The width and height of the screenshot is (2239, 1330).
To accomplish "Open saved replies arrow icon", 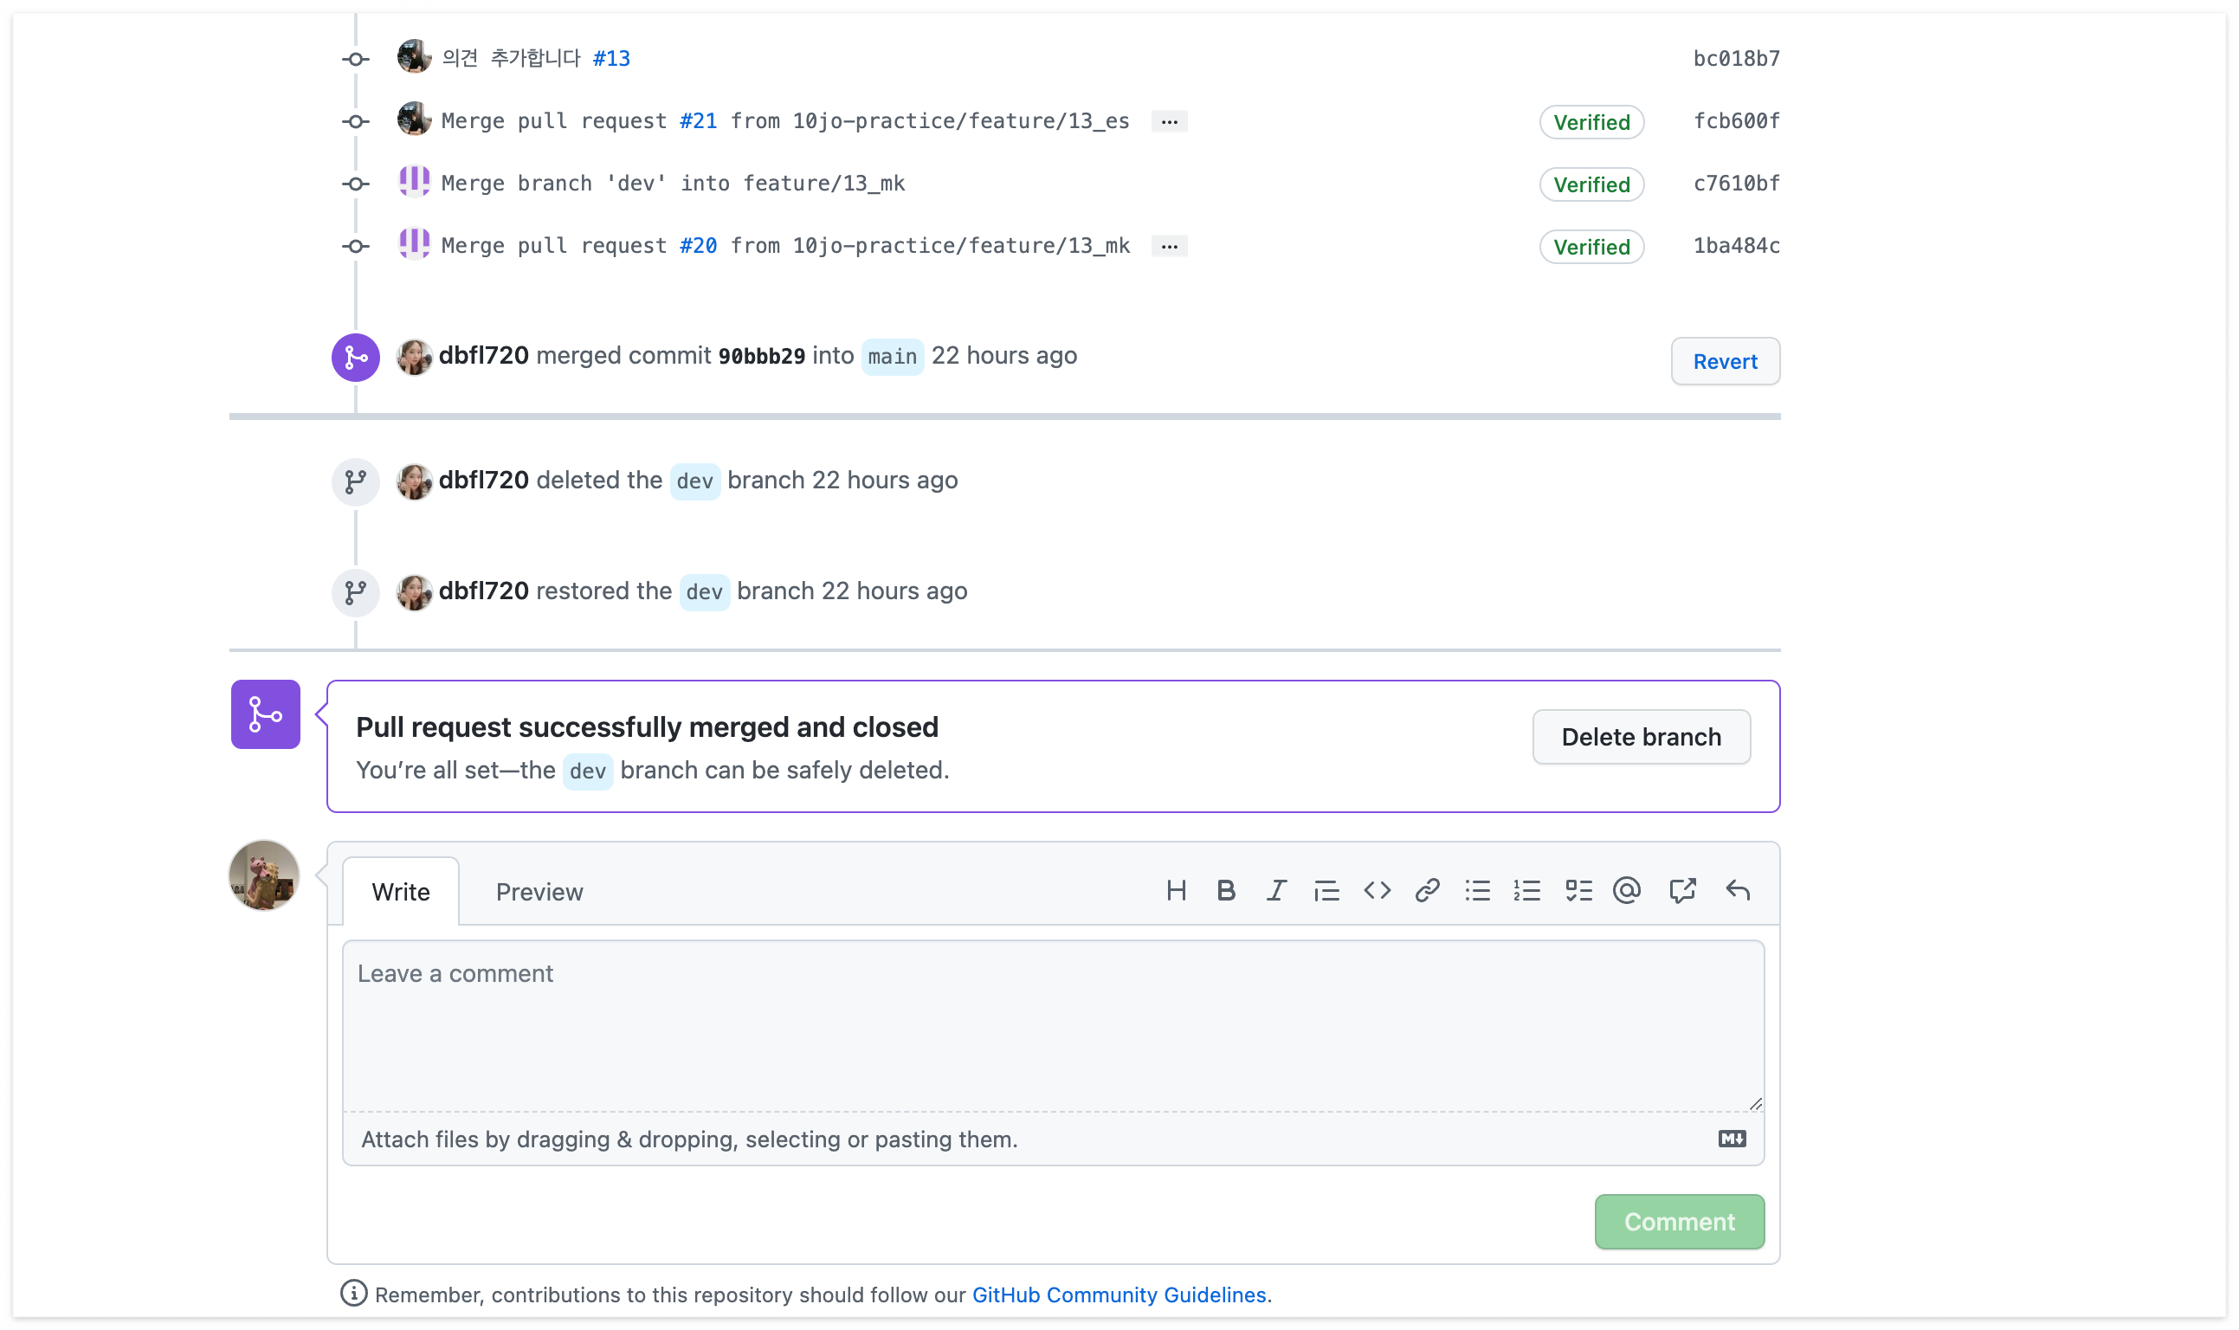I will coord(1738,891).
